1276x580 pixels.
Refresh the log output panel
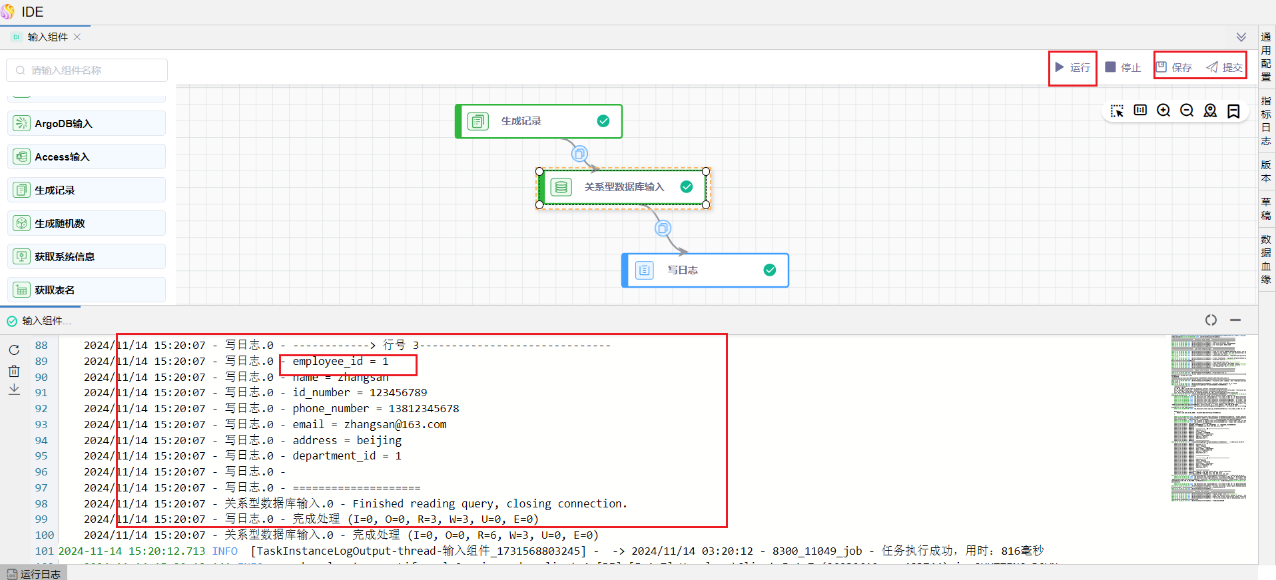(14, 350)
